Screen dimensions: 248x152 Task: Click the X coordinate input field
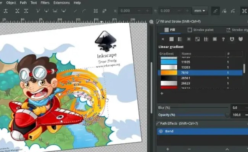tap(135, 11)
